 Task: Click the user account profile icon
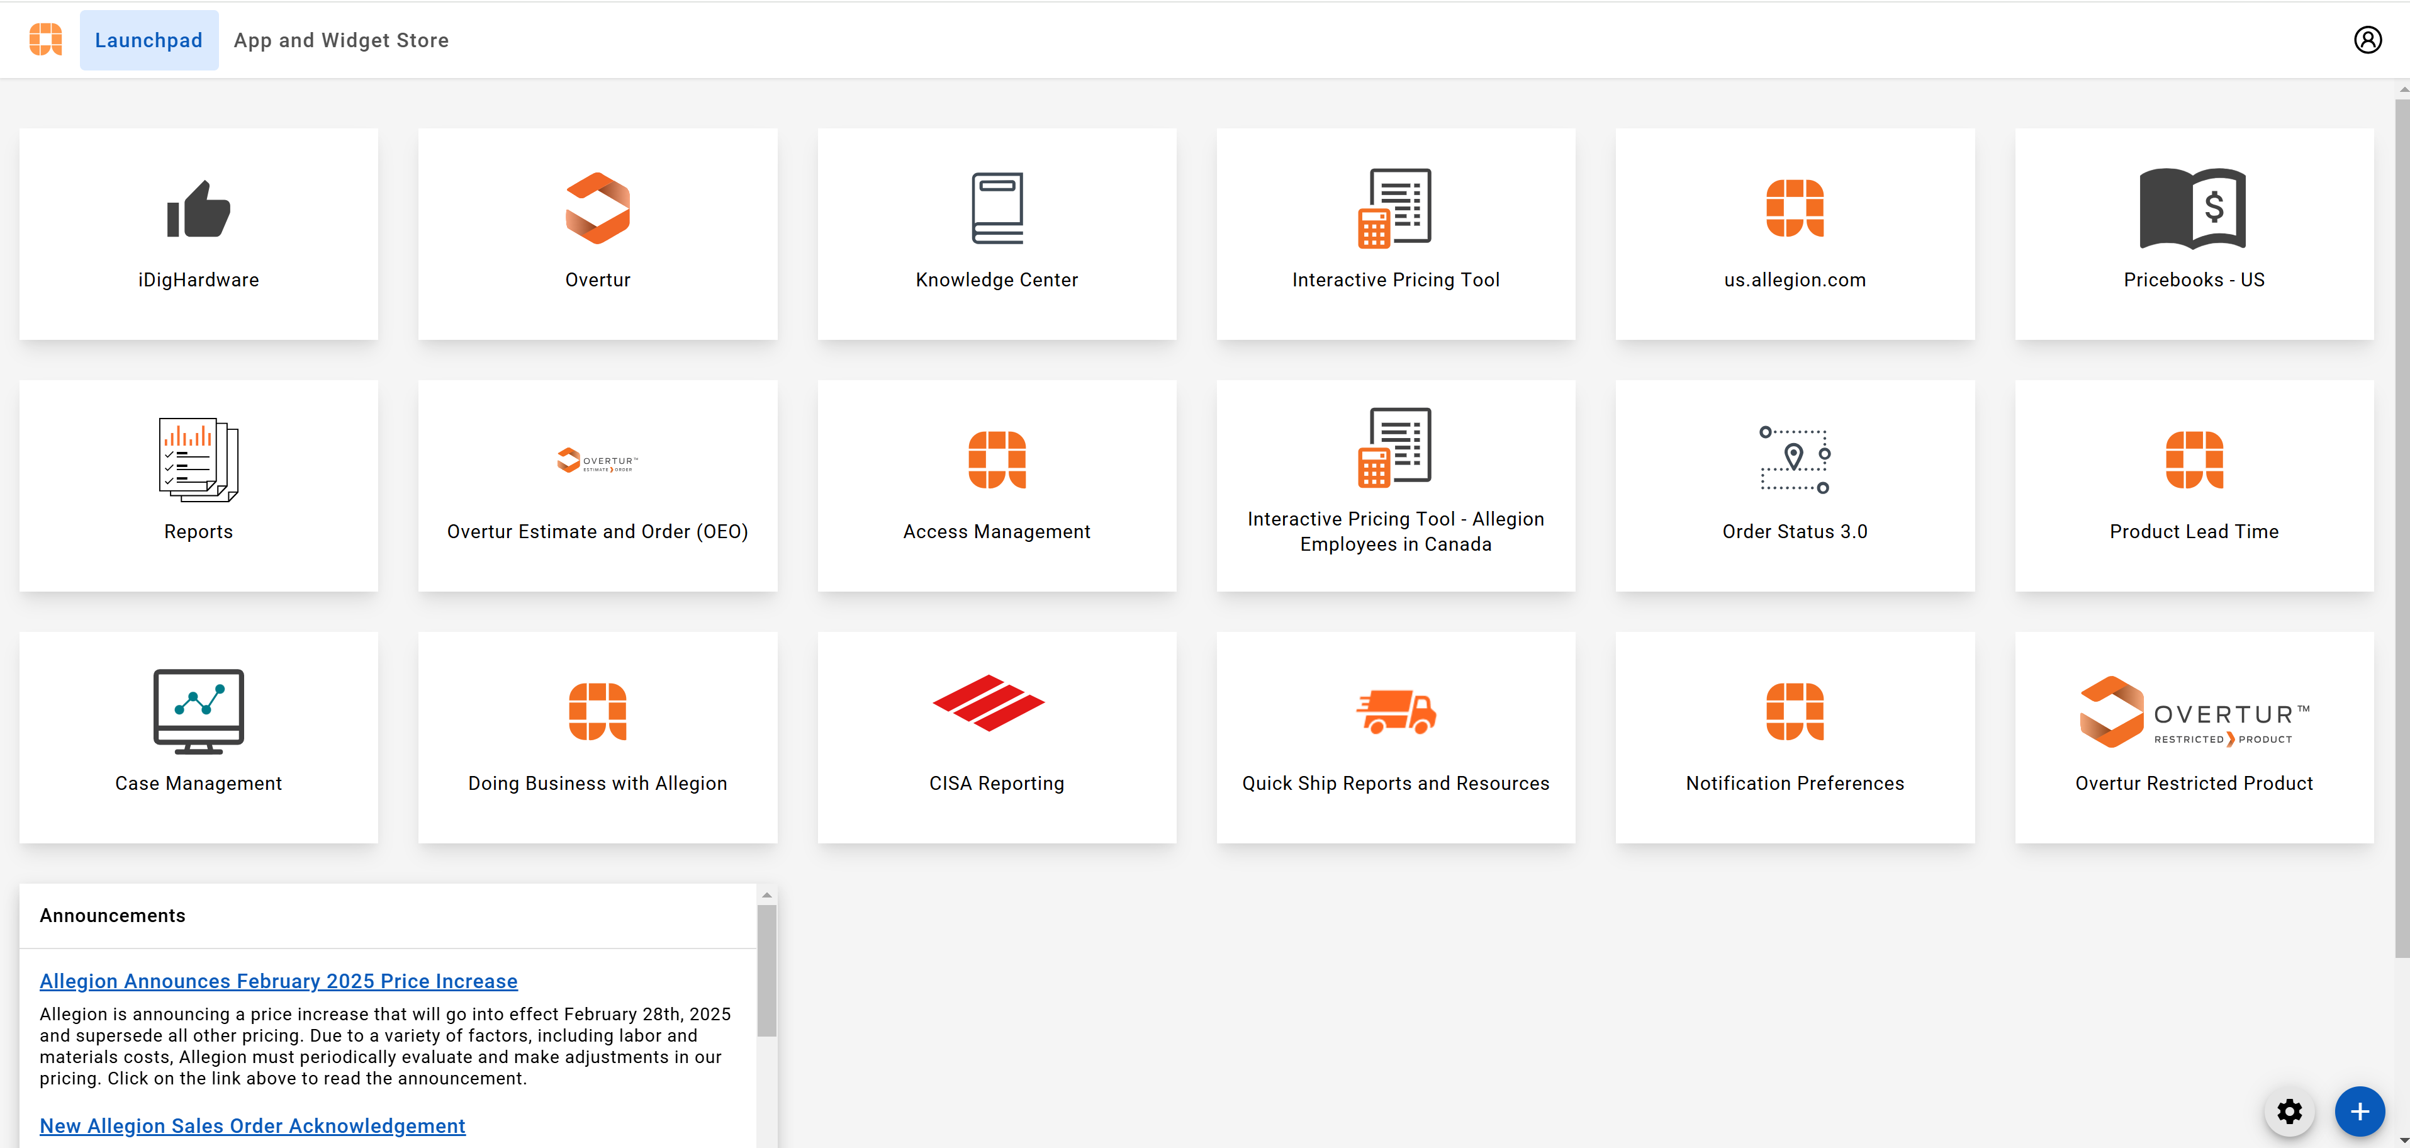click(2367, 40)
